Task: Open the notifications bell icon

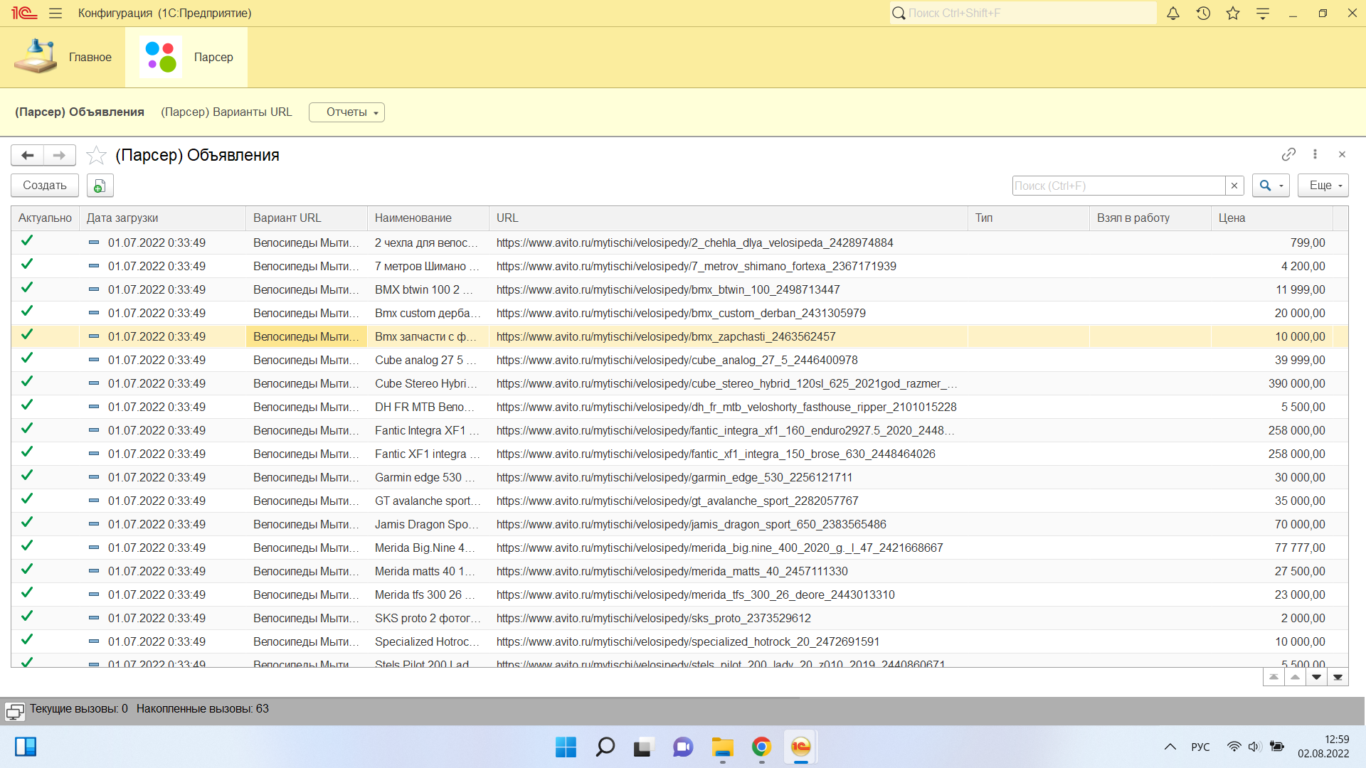Action: [1173, 13]
